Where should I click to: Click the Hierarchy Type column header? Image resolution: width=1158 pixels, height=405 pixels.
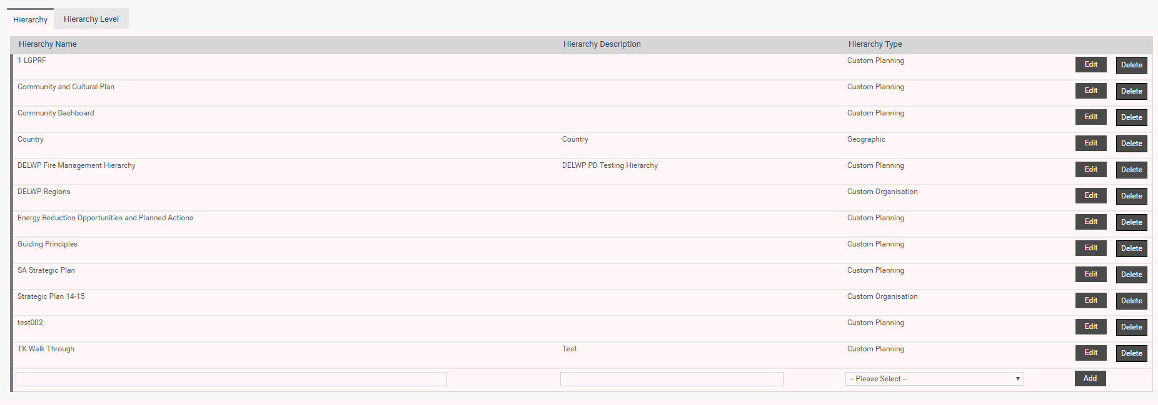[875, 44]
